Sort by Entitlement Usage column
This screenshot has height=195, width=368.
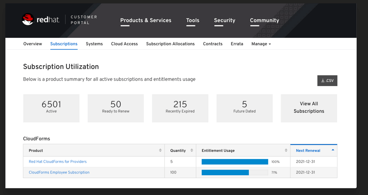point(286,150)
